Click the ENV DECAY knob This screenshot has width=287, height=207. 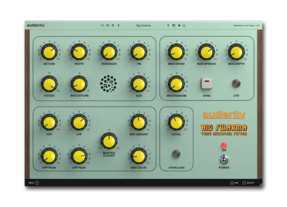tap(139, 156)
